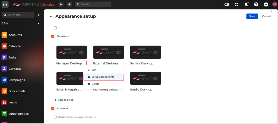278x124 pixels.
Task: Click the plus quick-add icon in top bar
Action: 69,4
